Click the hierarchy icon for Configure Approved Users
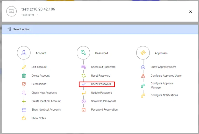 (x=143, y=76)
